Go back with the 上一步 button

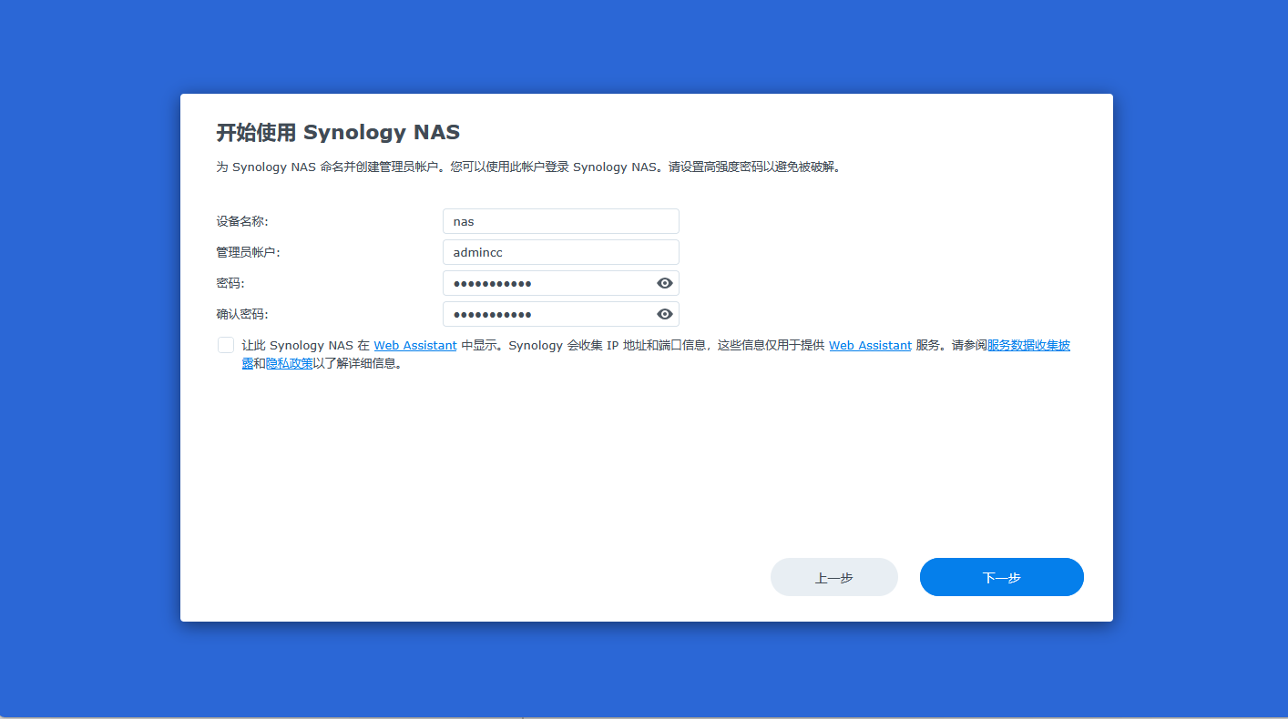(x=834, y=577)
